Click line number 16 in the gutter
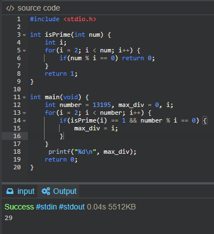Viewport: 214px width, 234px height. (x=17, y=136)
